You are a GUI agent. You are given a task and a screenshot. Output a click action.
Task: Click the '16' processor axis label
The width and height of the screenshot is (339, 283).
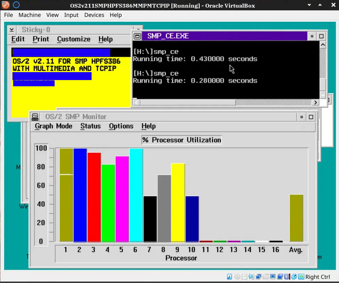[275, 250]
